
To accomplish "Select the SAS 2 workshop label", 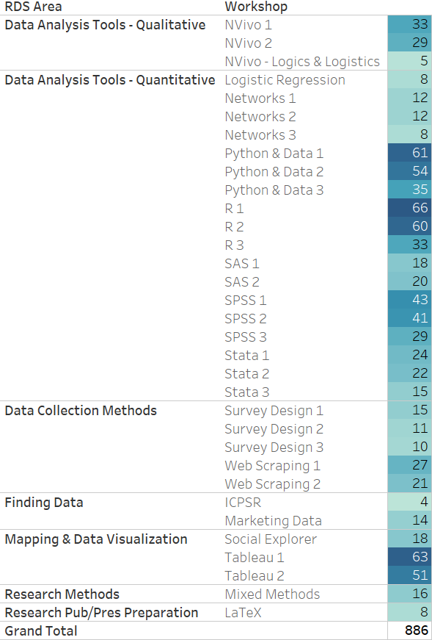I will [242, 282].
